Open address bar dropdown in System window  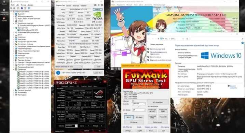[x=183, y=39]
